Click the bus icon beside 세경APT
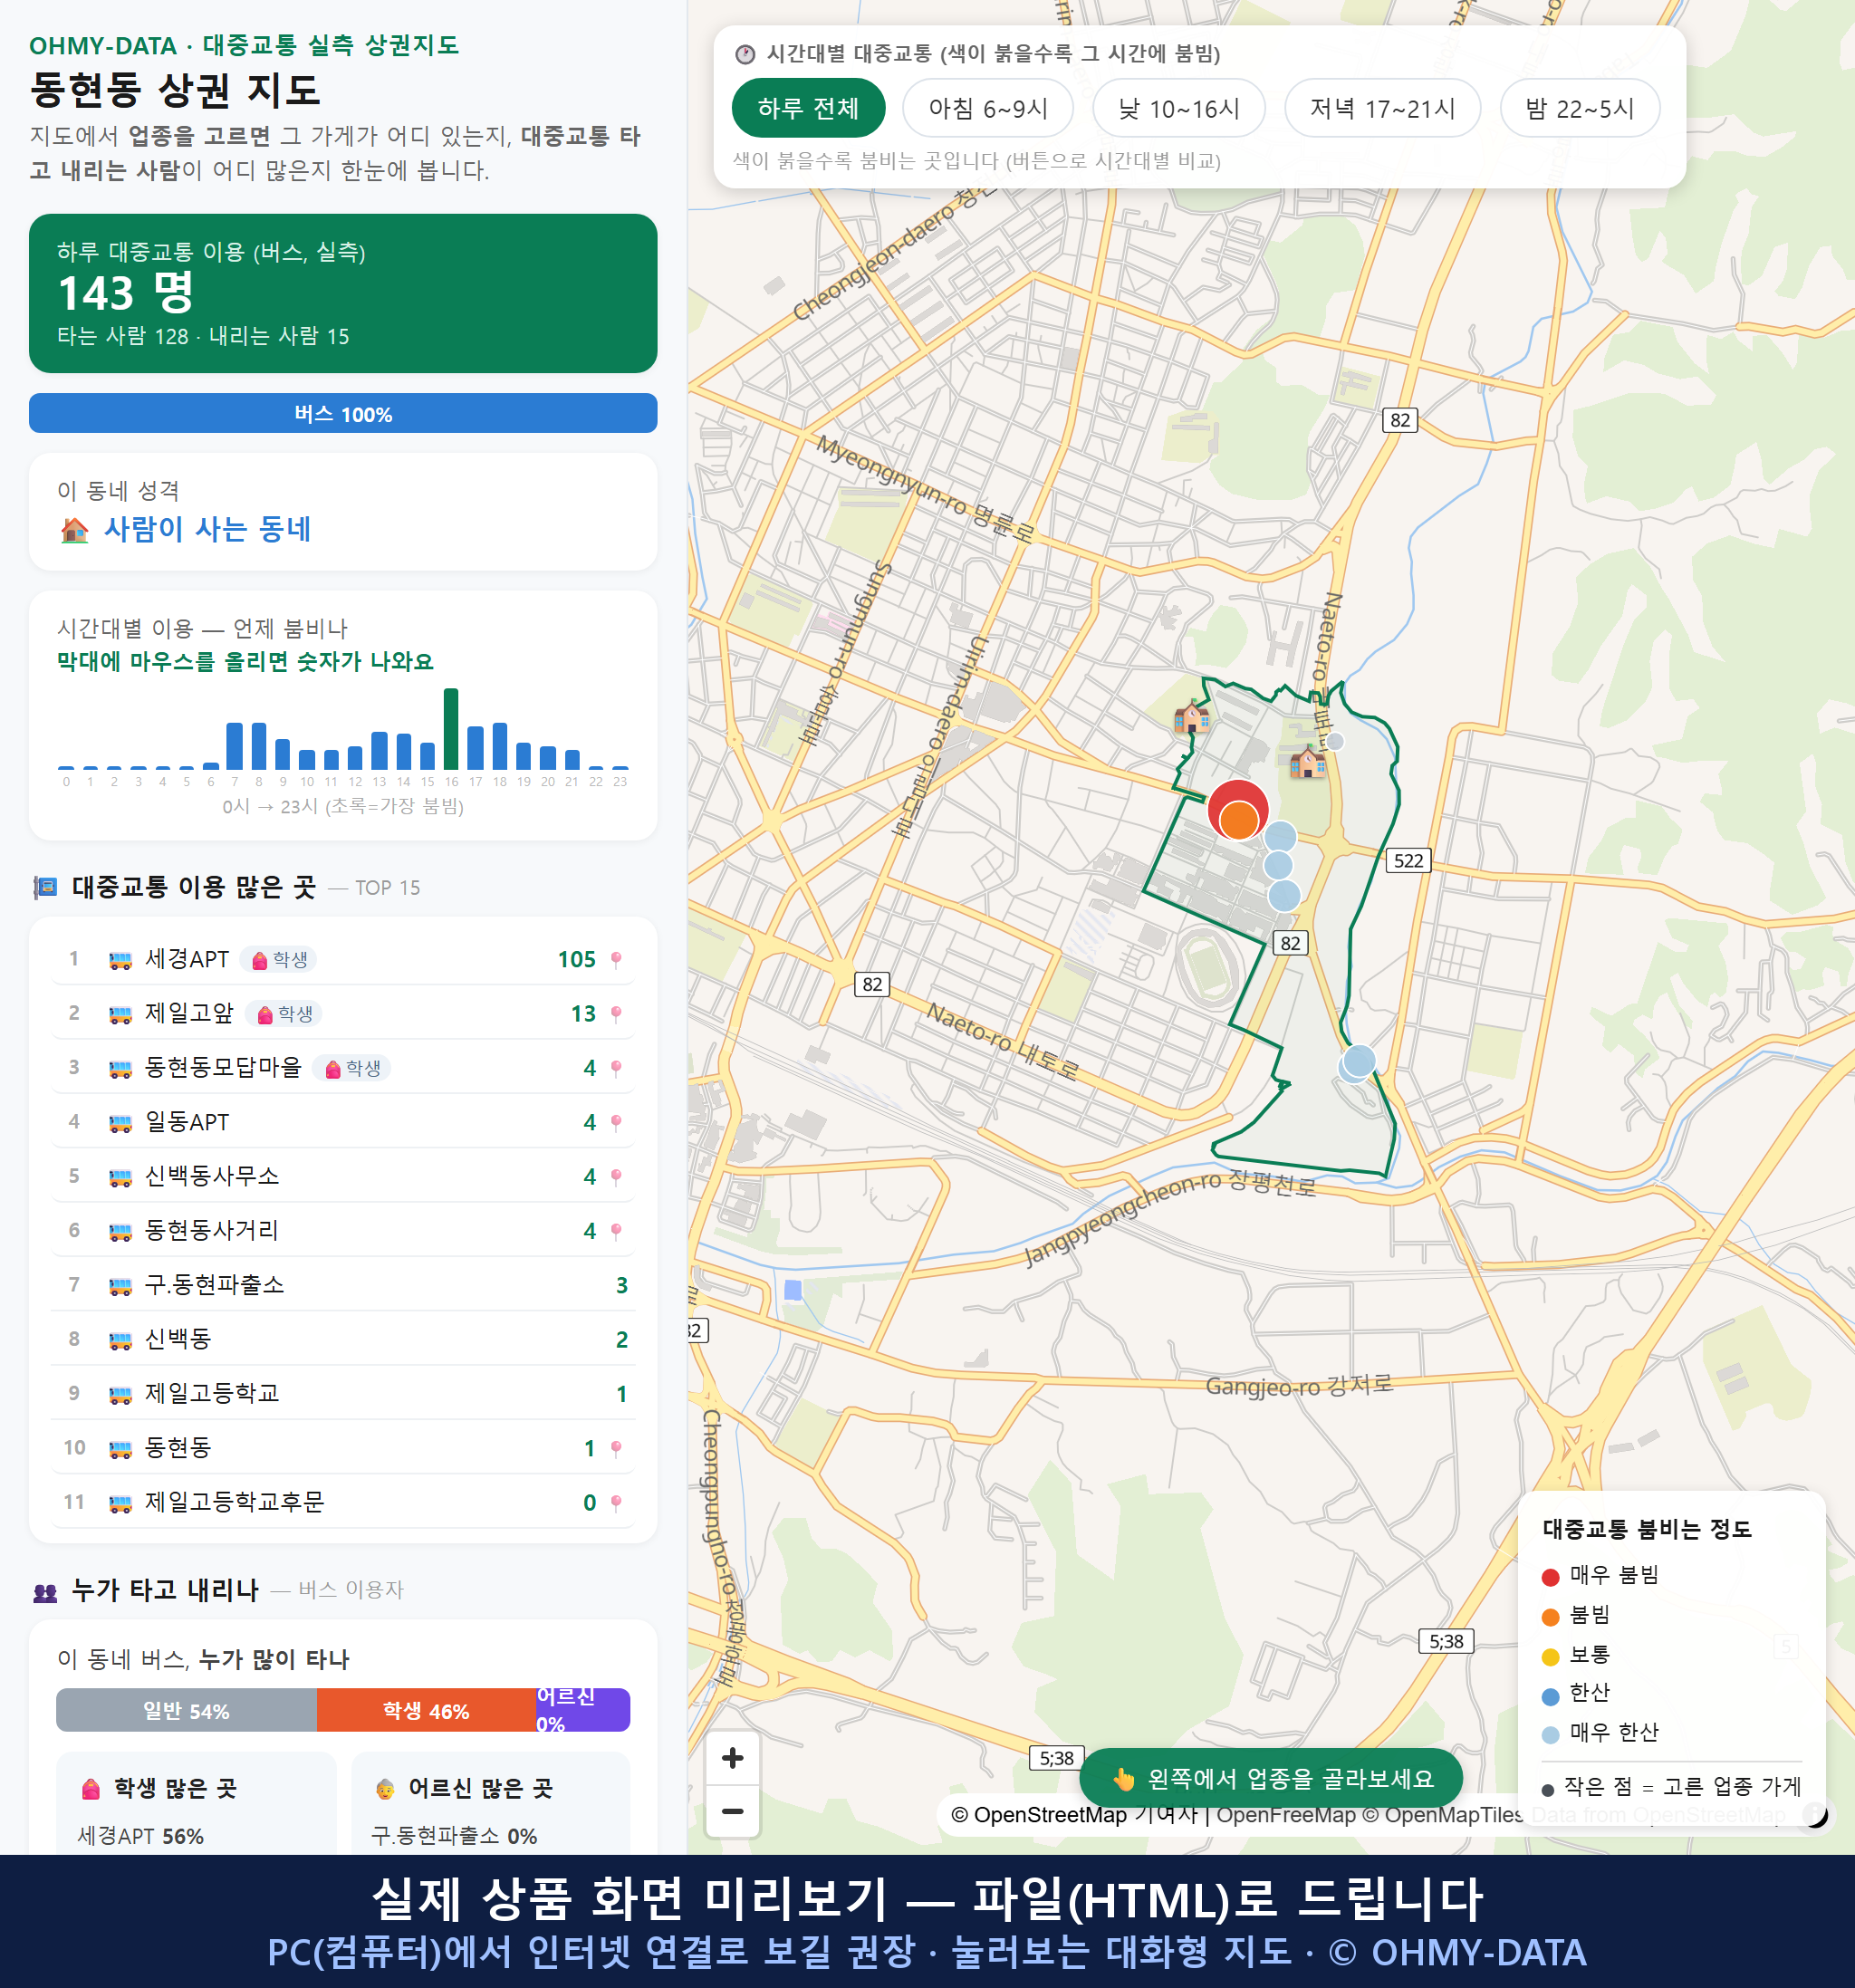Viewport: 1855px width, 1988px height. point(120,960)
